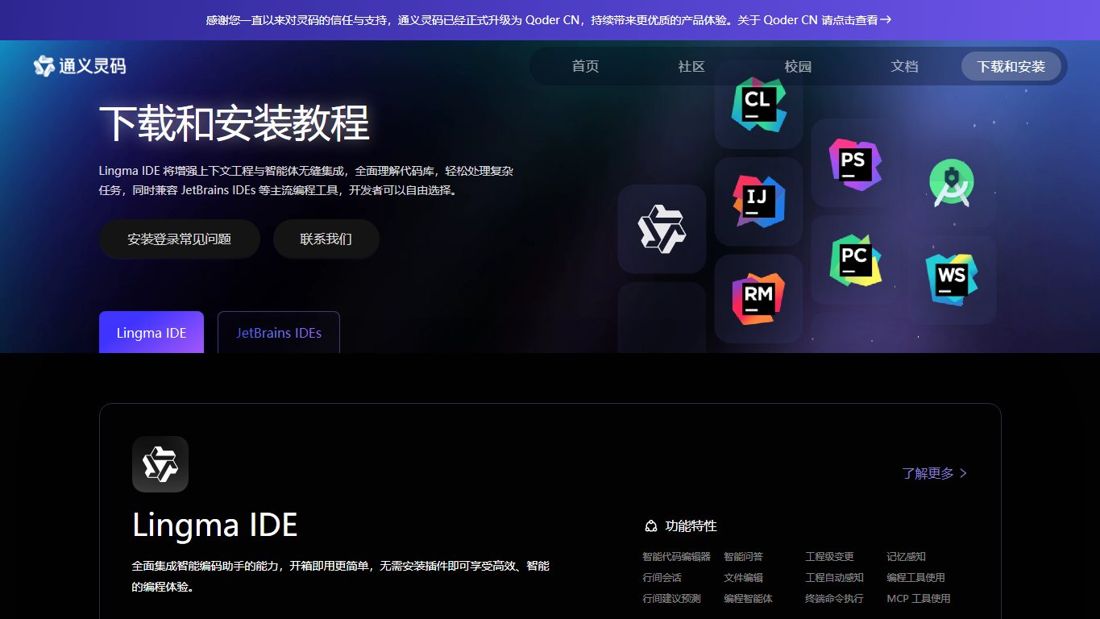Click the arrow in the top banner

(x=886, y=20)
